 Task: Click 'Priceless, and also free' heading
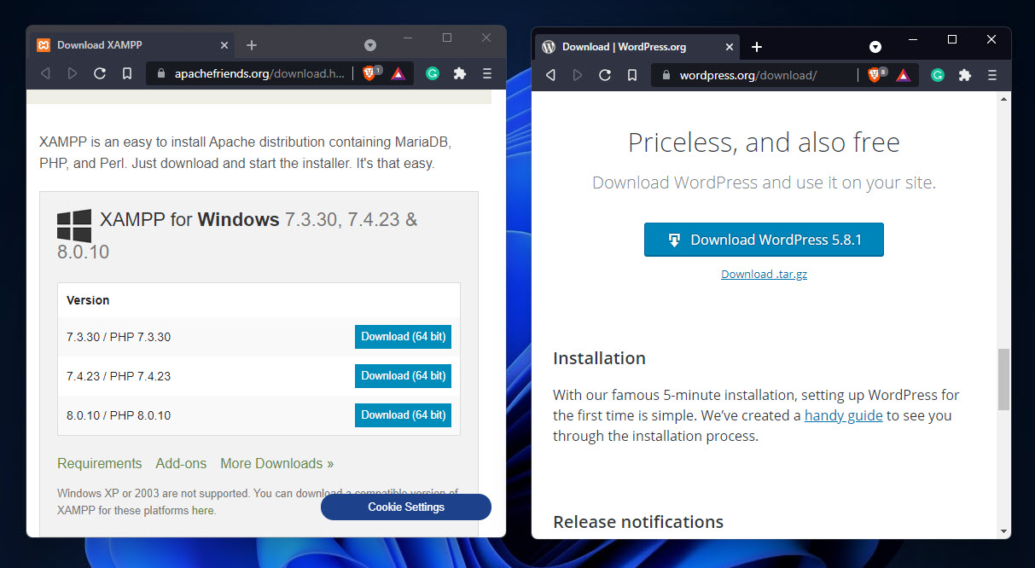pyautogui.click(x=764, y=142)
